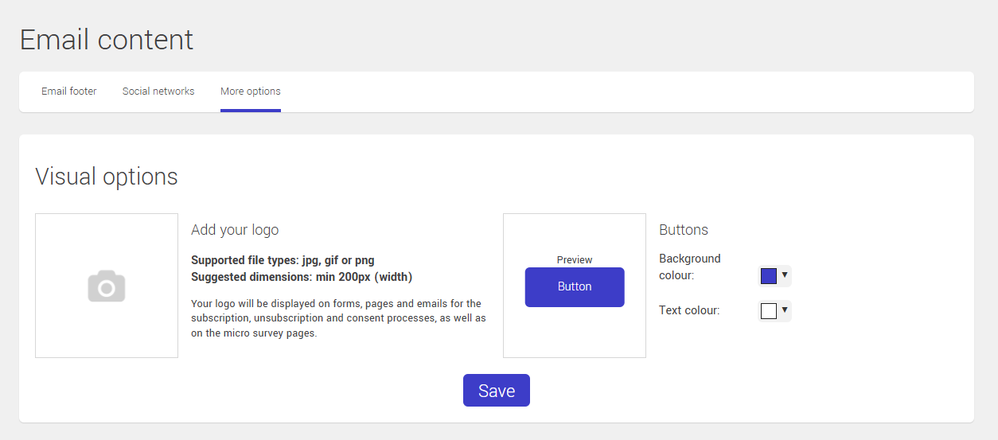Click the Text colour label

[689, 310]
